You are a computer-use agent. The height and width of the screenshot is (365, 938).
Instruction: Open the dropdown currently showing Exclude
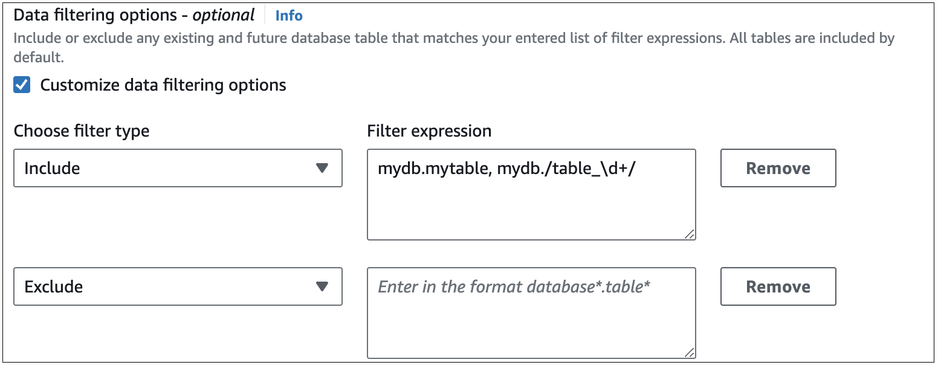[x=178, y=286]
